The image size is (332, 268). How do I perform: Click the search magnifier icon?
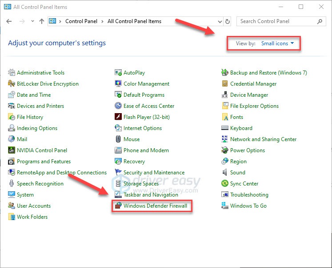tap(320, 21)
